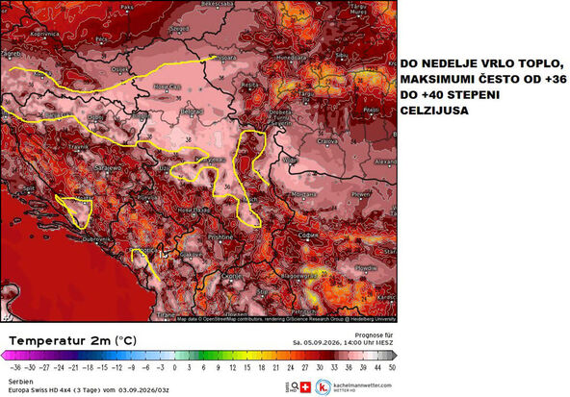Image resolution: width=570 pixels, height=397 pixels.
Task: Click the Sarajevo city marker on map
Action: (x=108, y=173)
